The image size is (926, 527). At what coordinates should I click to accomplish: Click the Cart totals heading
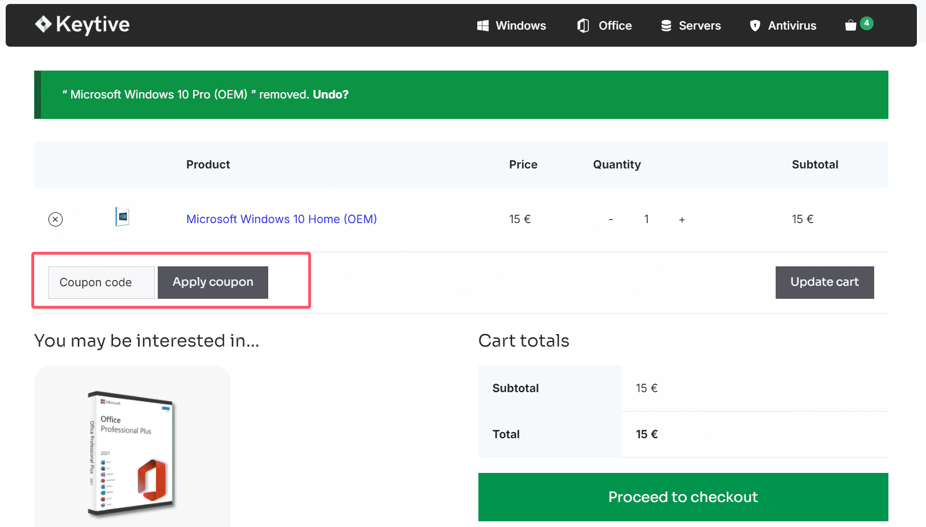point(524,340)
